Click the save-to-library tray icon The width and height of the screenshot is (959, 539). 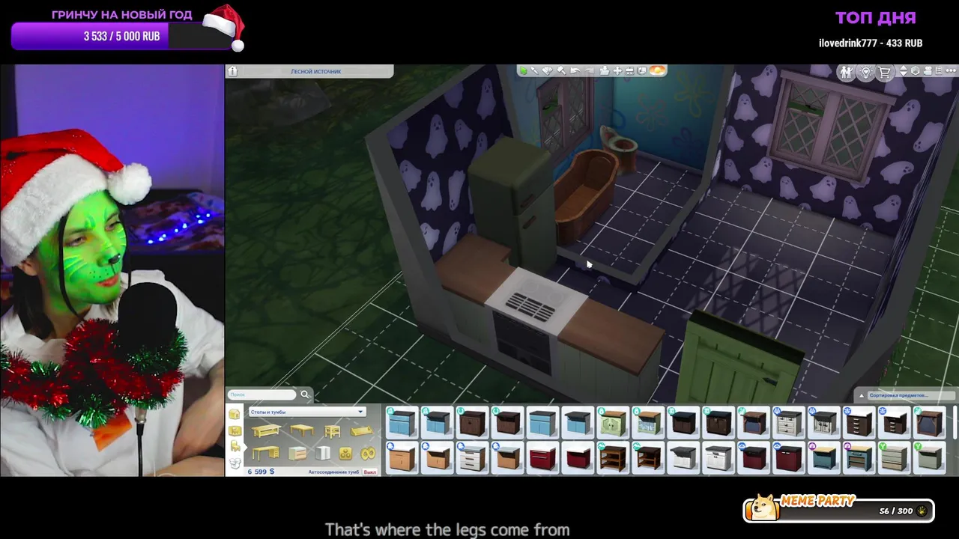pyautogui.click(x=605, y=70)
